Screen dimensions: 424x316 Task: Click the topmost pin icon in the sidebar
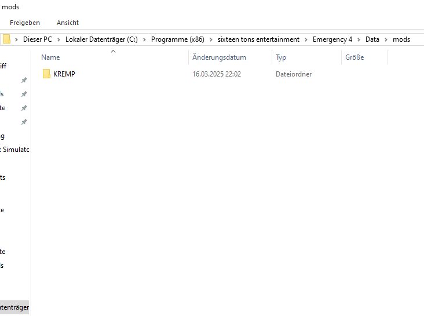(x=24, y=80)
